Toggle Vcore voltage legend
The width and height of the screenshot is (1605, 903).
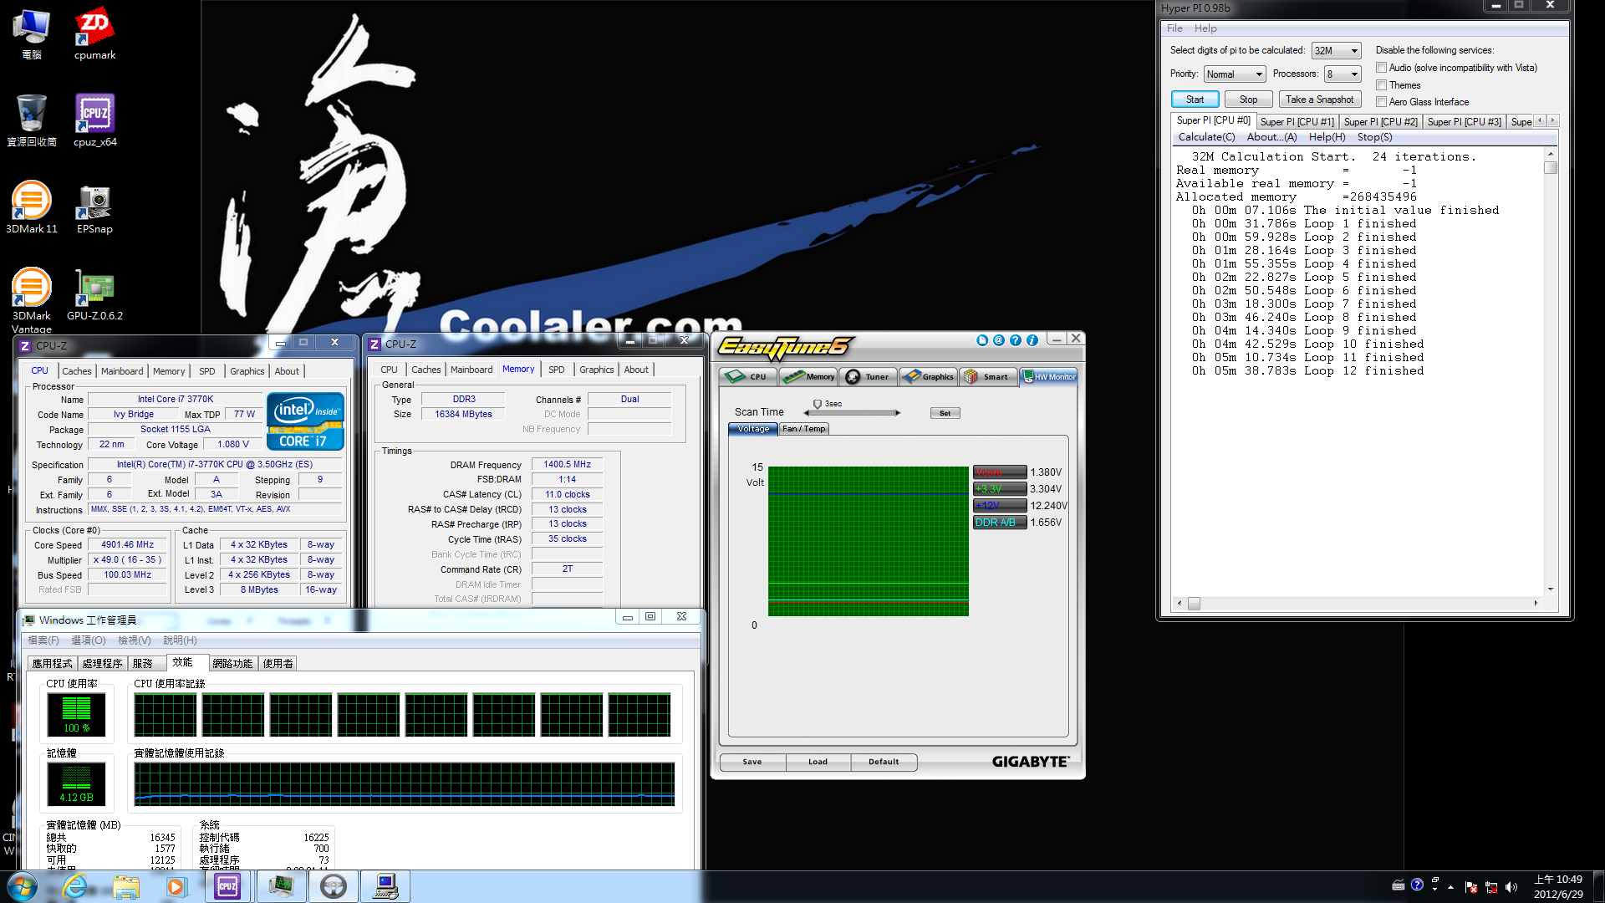(x=1000, y=472)
